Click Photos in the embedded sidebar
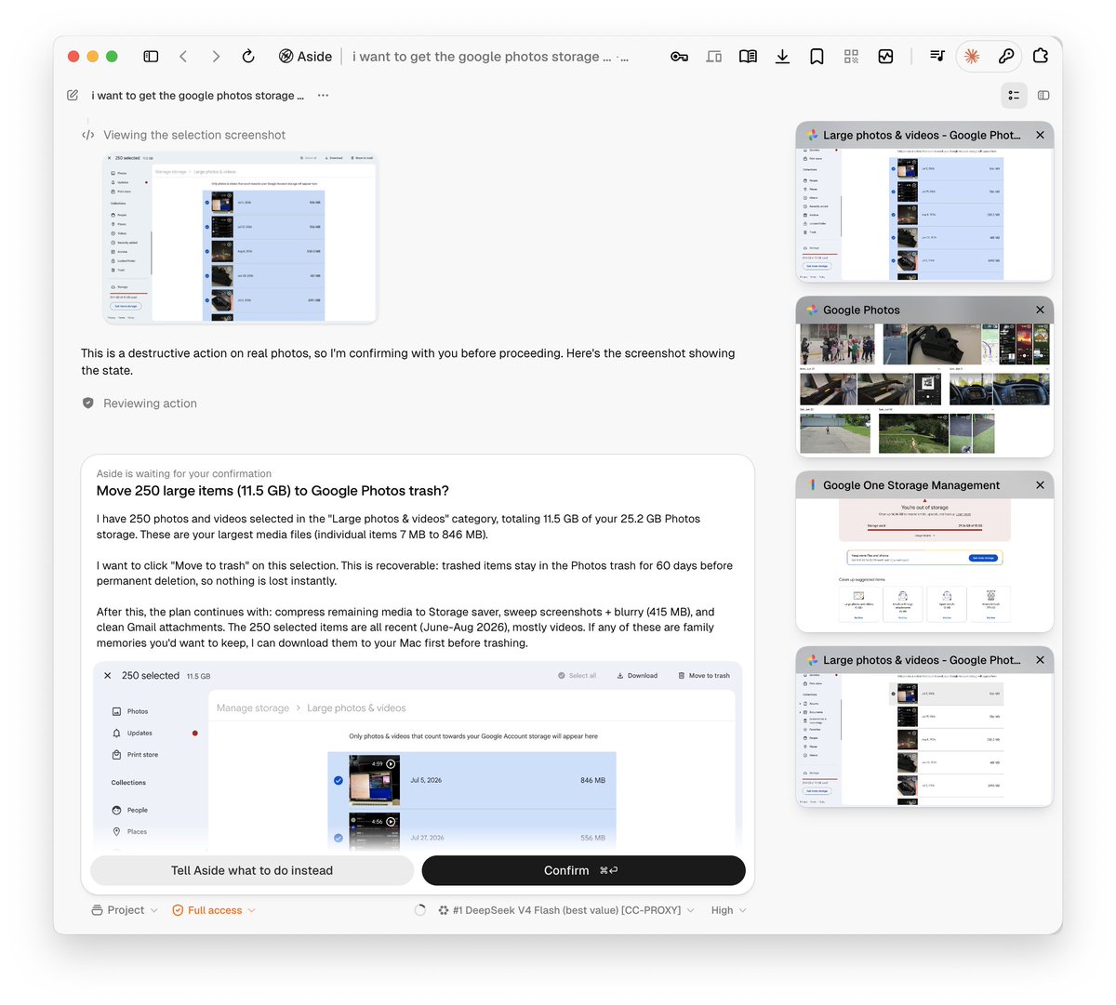This screenshot has height=1005, width=1116. pyautogui.click(x=130, y=711)
